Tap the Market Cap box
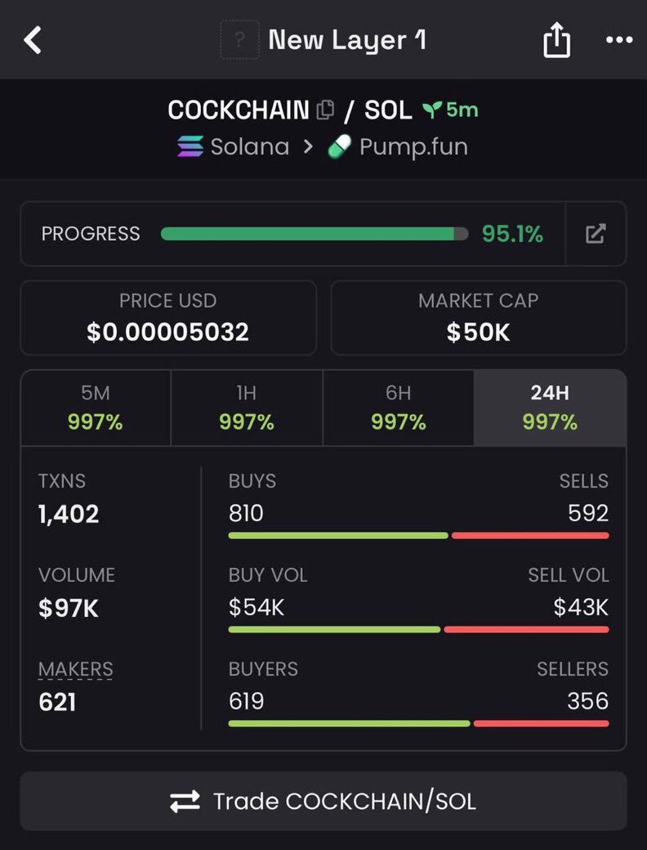647x850 pixels. (478, 317)
